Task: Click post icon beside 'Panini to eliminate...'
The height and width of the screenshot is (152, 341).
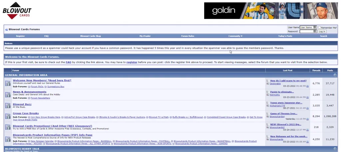Action: 268,92
